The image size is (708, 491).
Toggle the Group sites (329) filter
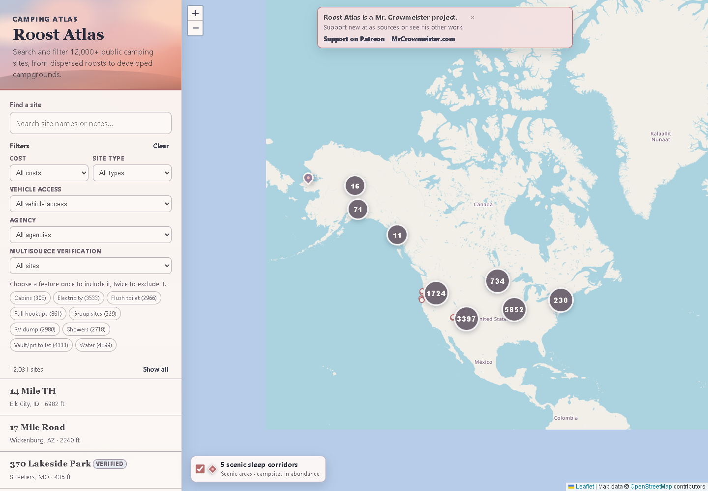click(95, 314)
